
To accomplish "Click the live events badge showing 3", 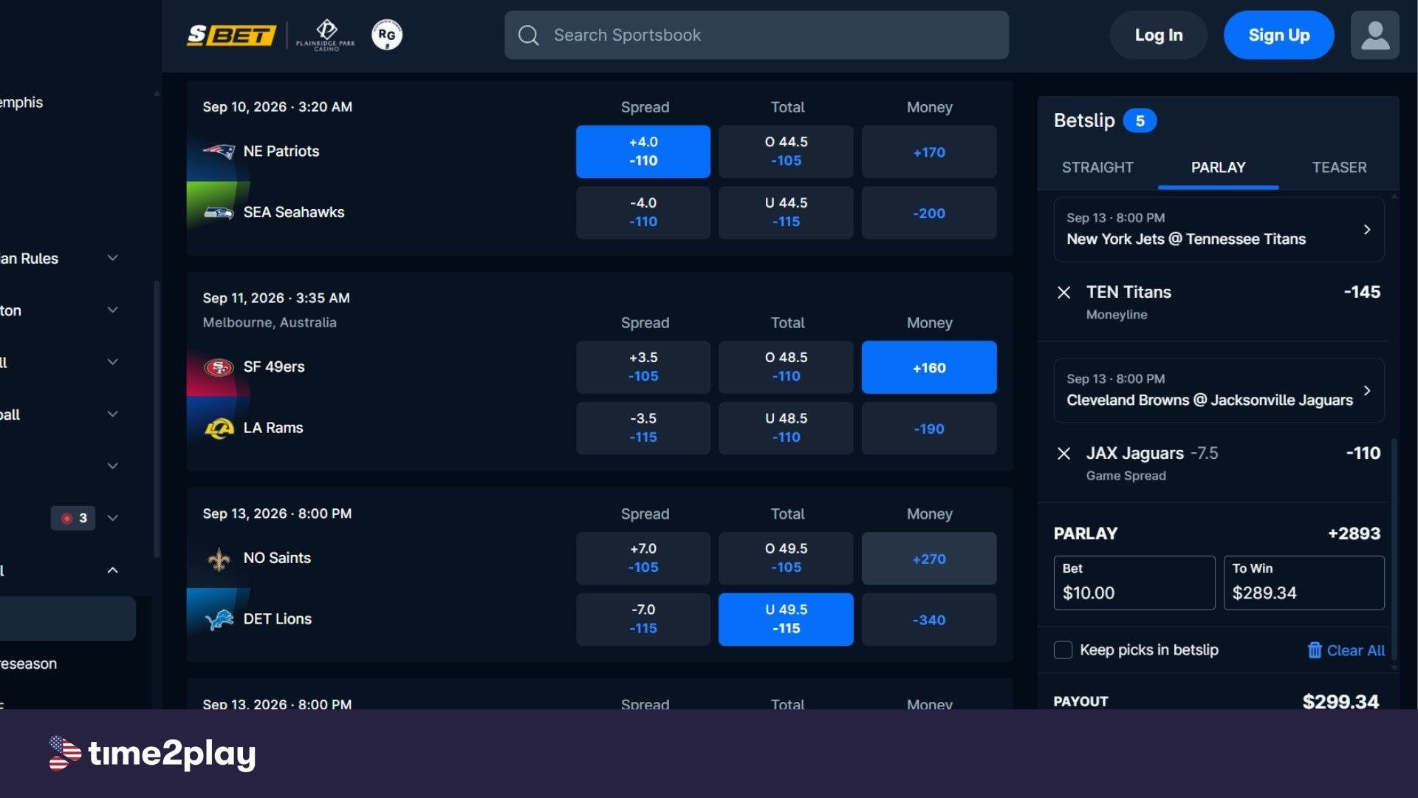I will [73, 518].
